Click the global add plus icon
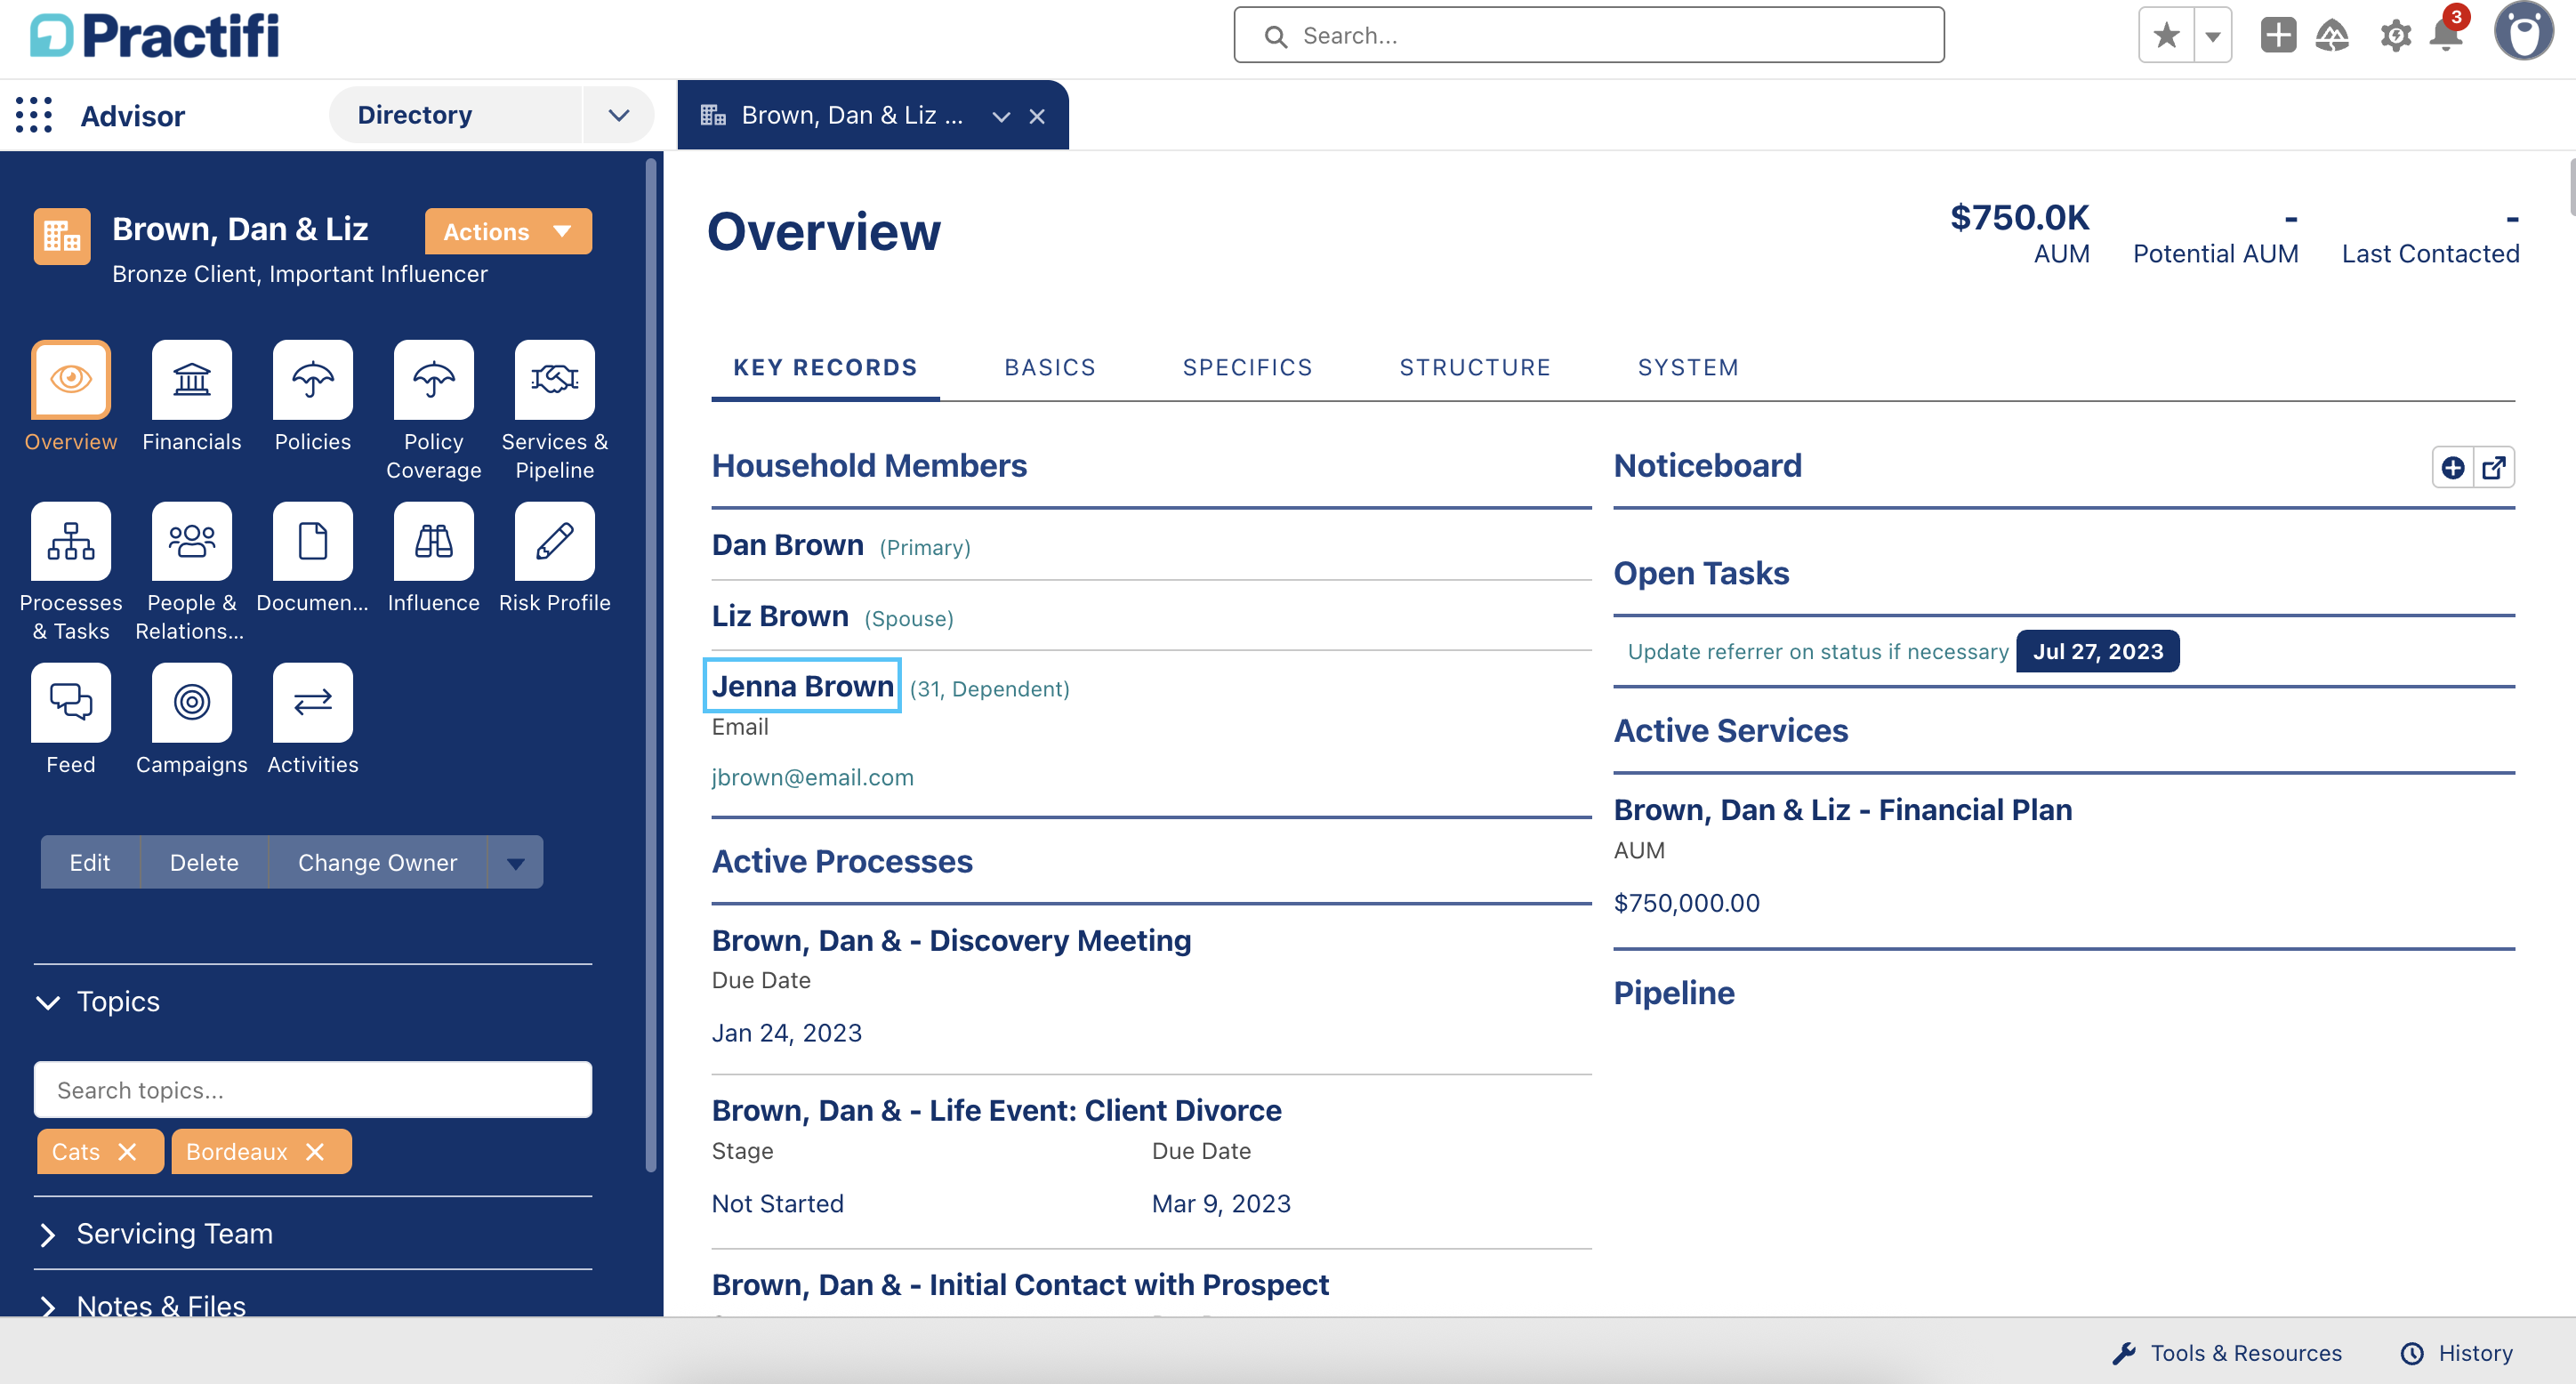This screenshot has width=2576, height=1384. (2278, 36)
